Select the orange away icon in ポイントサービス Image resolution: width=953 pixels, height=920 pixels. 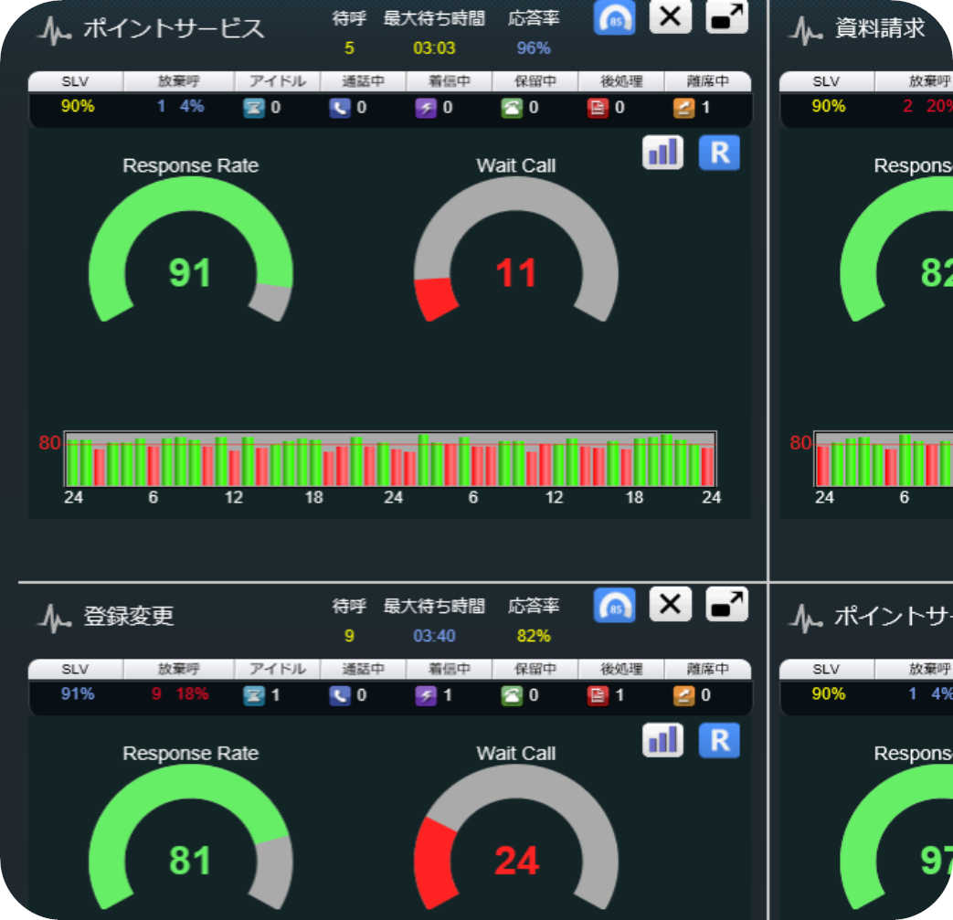point(683,108)
